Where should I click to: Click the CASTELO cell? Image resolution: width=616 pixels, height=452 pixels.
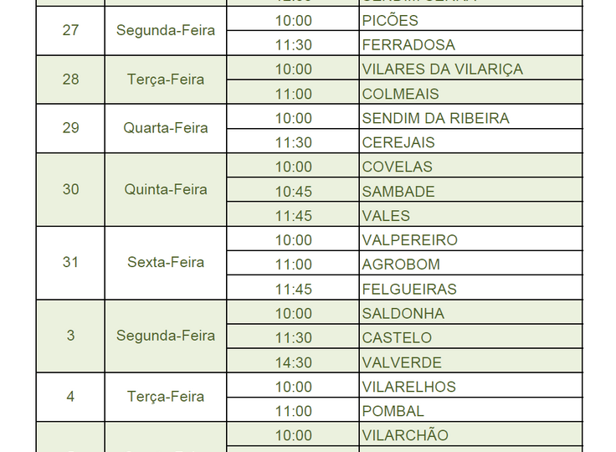point(470,336)
